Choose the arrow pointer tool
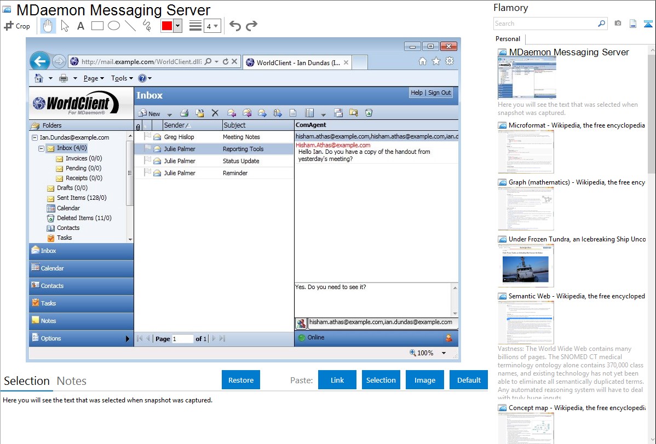This screenshot has width=656, height=444. 65,26
